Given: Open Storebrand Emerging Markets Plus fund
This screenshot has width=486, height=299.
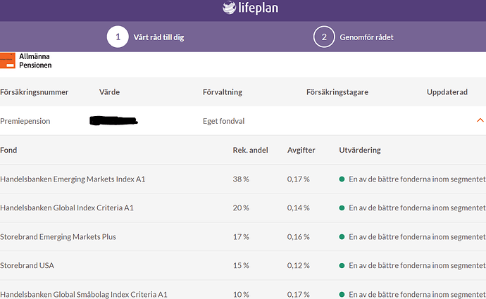Looking at the screenshot, I should tap(58, 237).
